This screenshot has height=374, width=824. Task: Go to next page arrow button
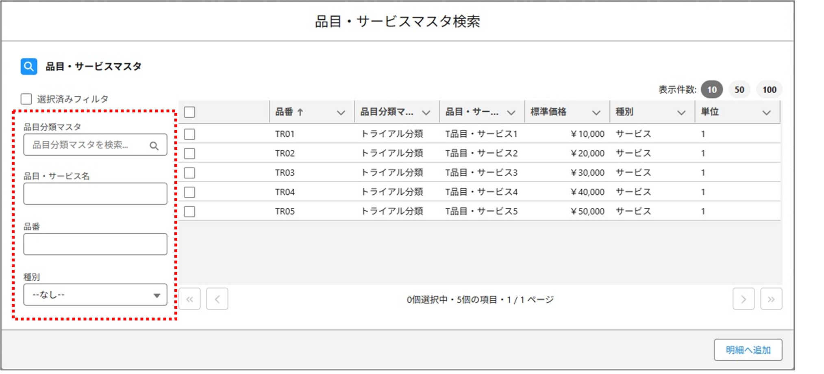[743, 299]
